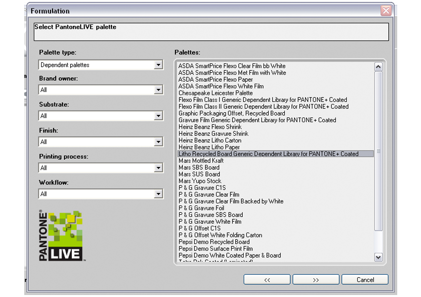
Task: Select ASDA SmartPrice Flexo Met Film with White
Action: 232,73
